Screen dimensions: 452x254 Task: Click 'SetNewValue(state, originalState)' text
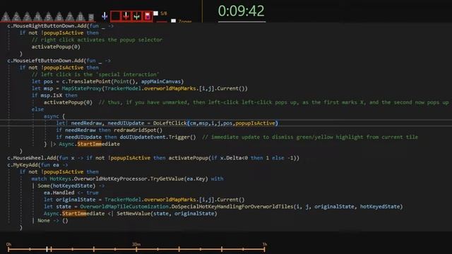click(167, 213)
